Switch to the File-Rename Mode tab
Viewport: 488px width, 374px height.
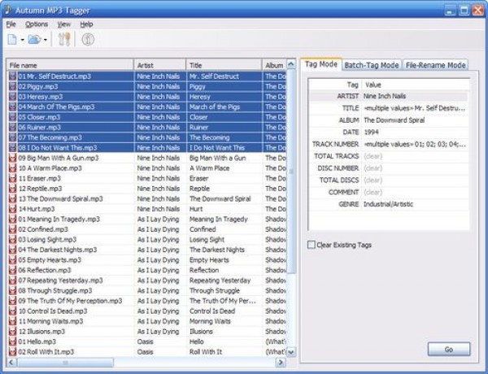(435, 65)
